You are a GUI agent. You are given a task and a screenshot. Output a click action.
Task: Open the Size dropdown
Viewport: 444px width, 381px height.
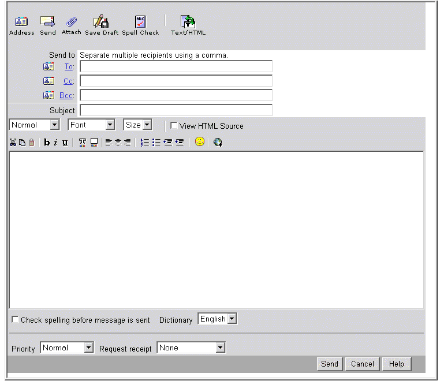tap(138, 125)
